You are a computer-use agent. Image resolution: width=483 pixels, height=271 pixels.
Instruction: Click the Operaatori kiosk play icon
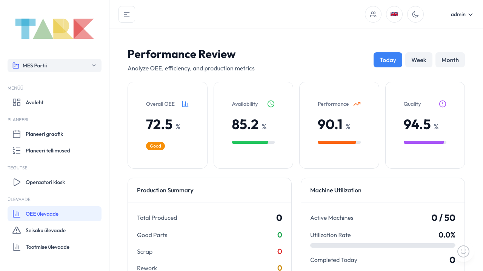click(16, 182)
